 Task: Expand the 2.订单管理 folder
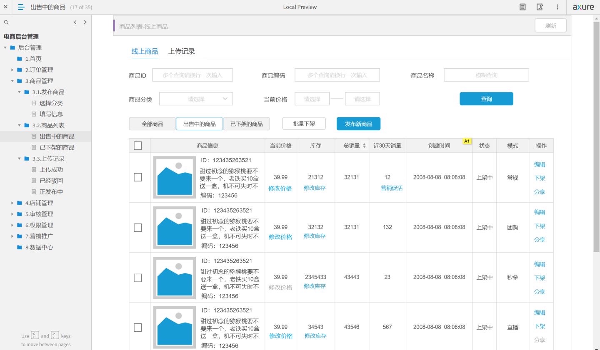(x=12, y=70)
